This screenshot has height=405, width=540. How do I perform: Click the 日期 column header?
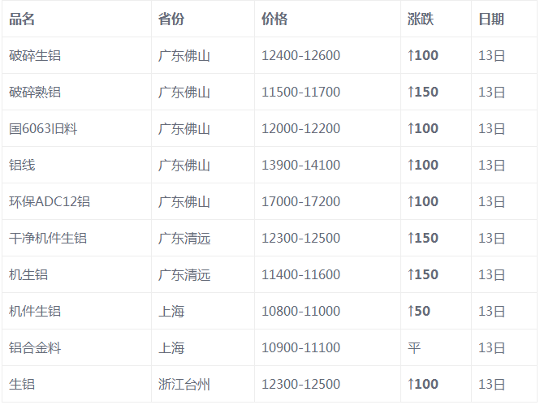491,19
